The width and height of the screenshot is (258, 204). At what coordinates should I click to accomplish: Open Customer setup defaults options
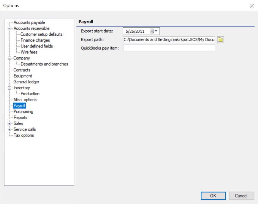click(x=42, y=34)
